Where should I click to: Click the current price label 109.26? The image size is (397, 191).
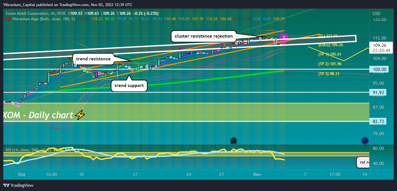379,45
